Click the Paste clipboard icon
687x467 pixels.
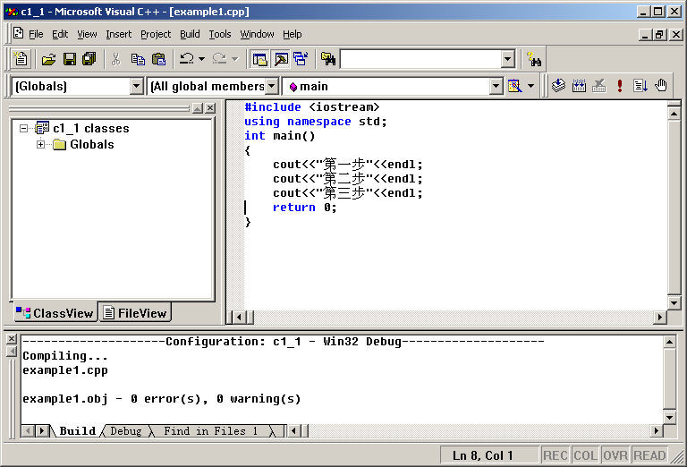click(158, 59)
